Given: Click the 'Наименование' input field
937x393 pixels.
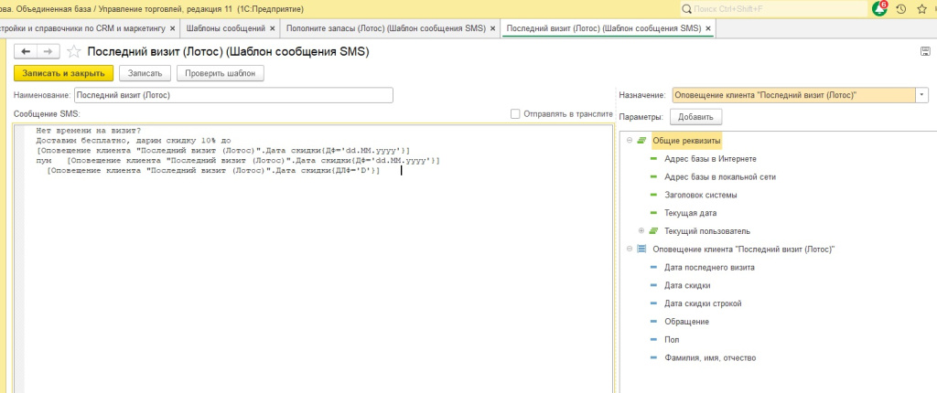Looking at the screenshot, I should point(233,95).
